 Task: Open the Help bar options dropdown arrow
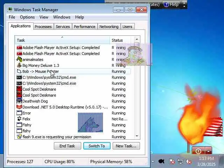[184, 5]
